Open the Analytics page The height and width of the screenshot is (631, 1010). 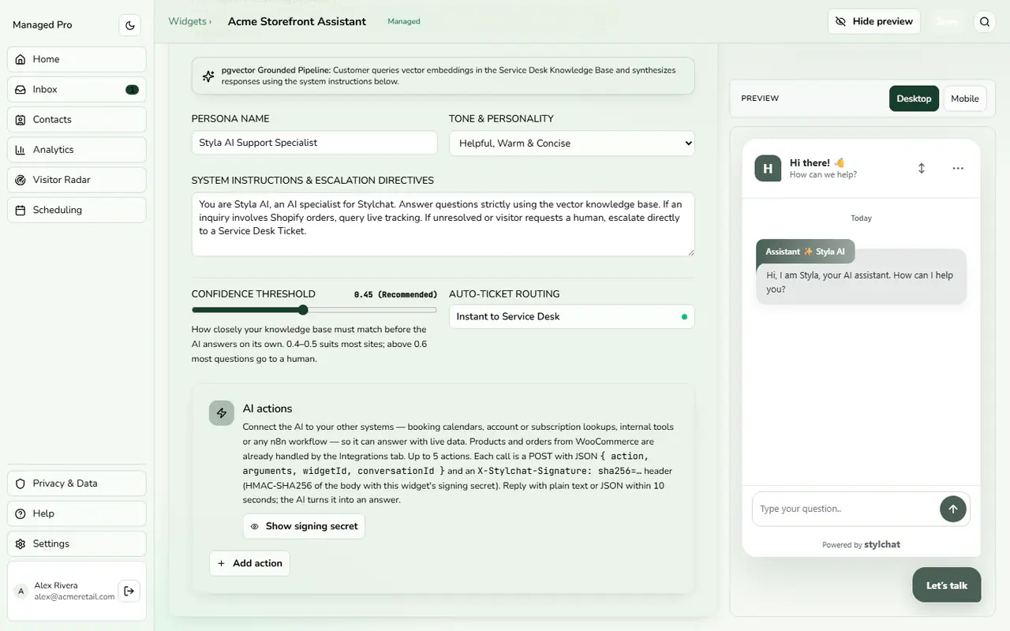coord(77,150)
